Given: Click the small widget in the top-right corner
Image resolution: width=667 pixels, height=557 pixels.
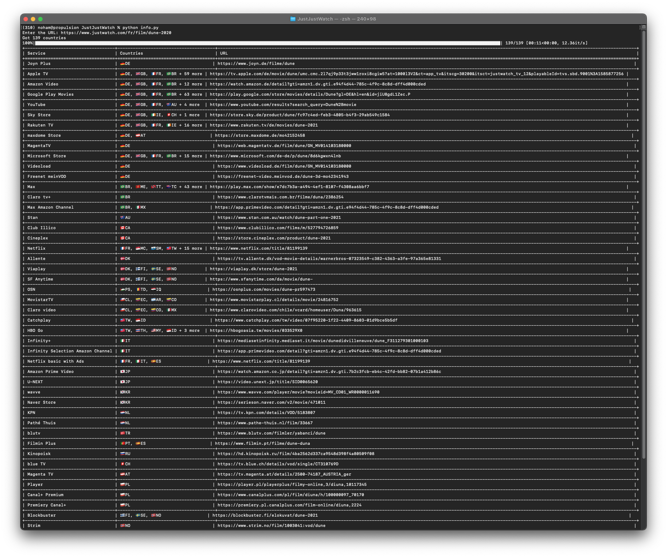Looking at the screenshot, I should (x=643, y=27).
